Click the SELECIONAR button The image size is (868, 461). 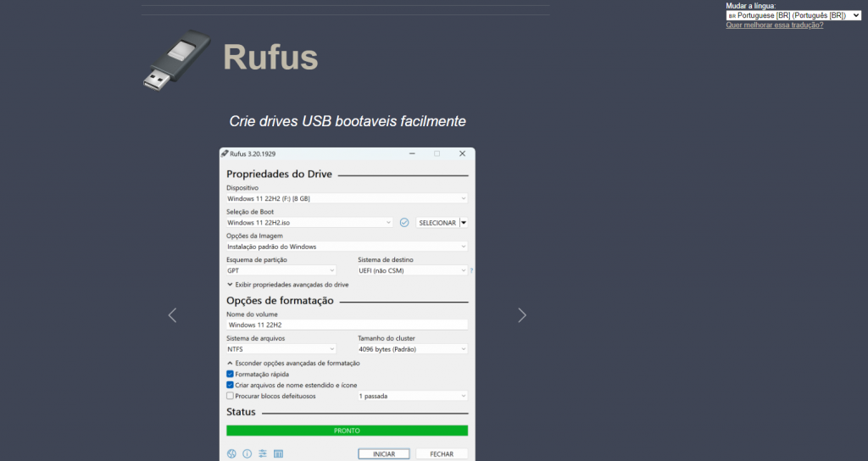[437, 223]
